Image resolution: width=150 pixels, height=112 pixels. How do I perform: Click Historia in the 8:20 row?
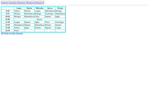pos(29,11)
